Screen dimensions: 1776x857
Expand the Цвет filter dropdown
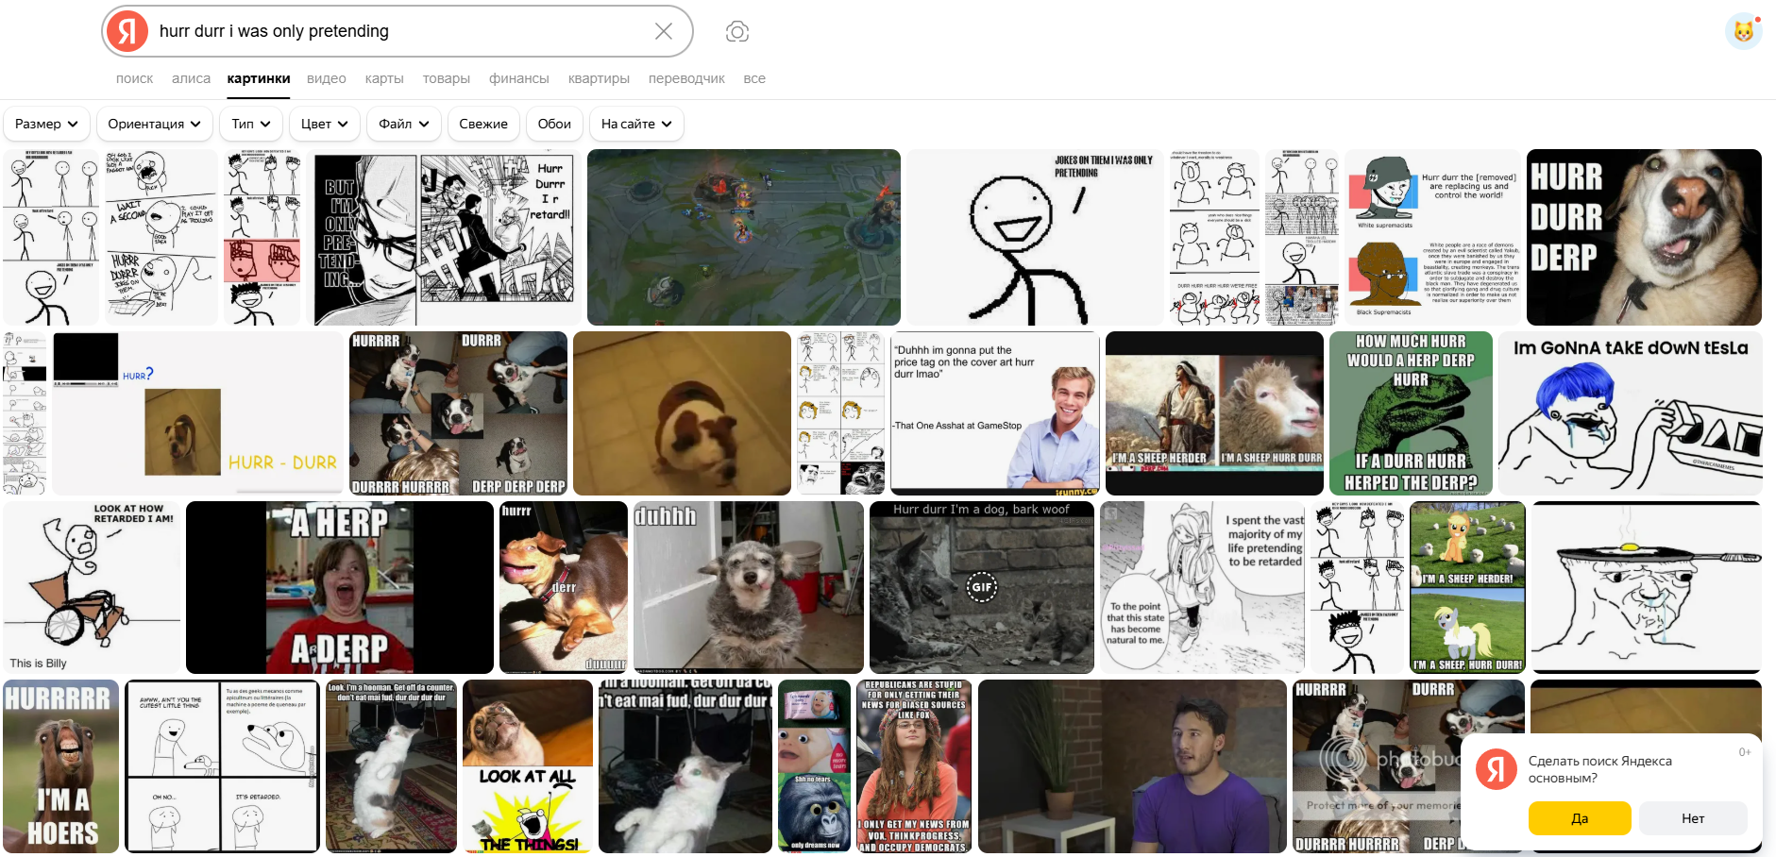point(324,124)
